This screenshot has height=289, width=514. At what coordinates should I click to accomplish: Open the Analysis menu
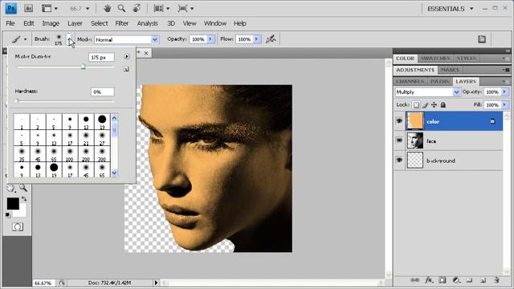pyautogui.click(x=148, y=23)
